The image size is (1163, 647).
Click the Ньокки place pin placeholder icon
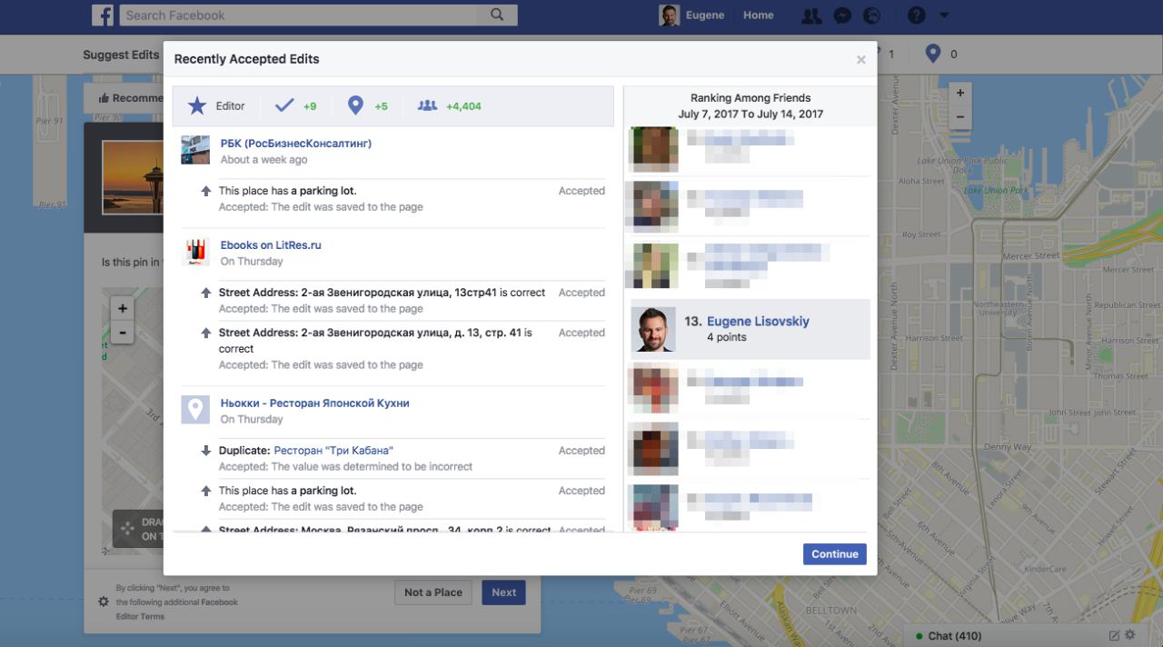pyautogui.click(x=195, y=409)
